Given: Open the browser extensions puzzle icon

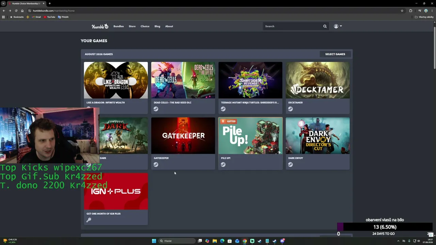Looking at the screenshot, I should (410, 11).
